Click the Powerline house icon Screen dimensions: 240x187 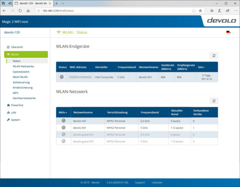[x=8, y=105]
